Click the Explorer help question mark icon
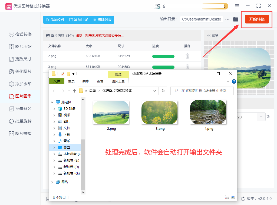 point(234,81)
